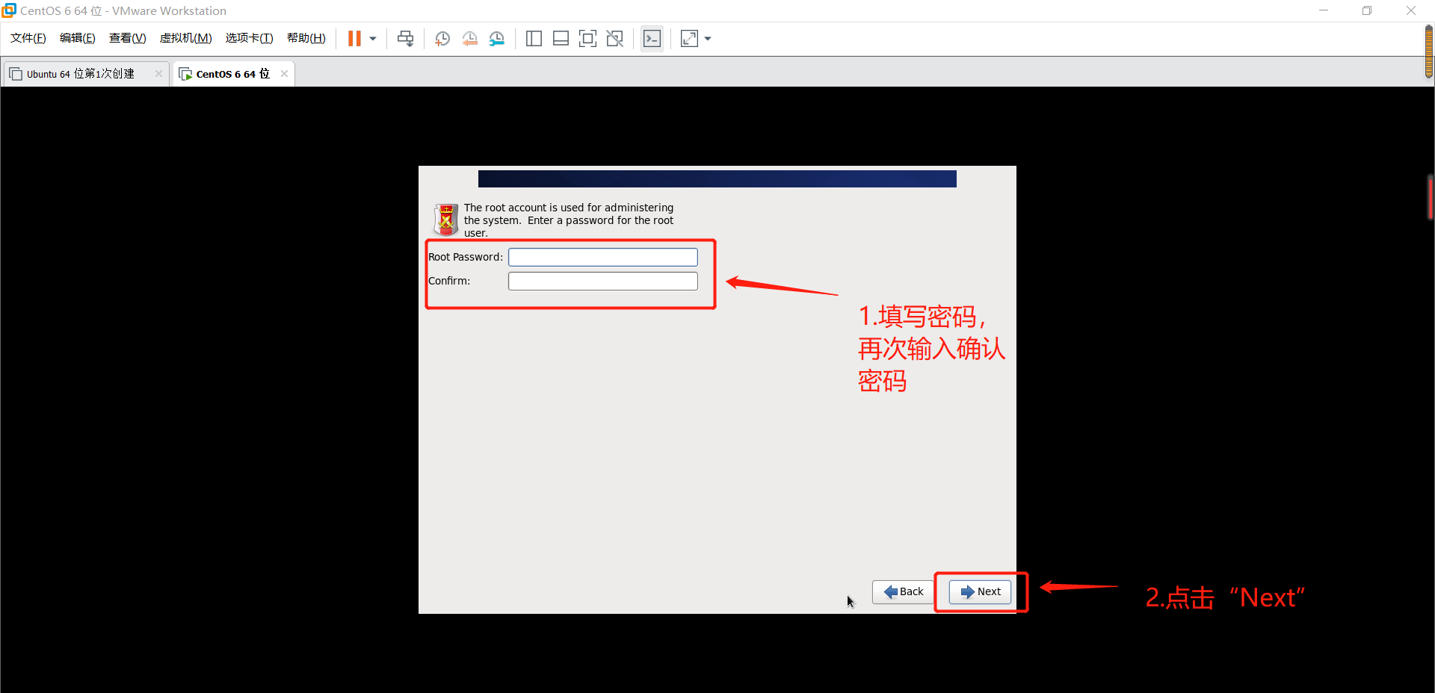
Task: Open the 查看(V) menu
Action: point(128,38)
